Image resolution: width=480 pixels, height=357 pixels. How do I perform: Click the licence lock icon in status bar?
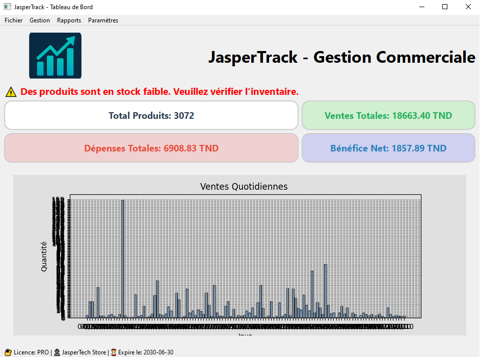coord(8,352)
